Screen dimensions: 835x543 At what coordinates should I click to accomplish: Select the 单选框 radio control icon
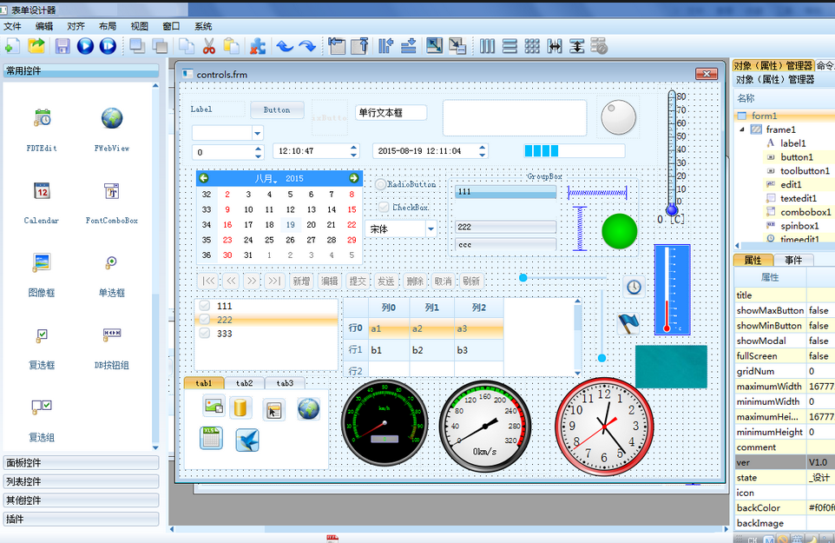click(111, 262)
